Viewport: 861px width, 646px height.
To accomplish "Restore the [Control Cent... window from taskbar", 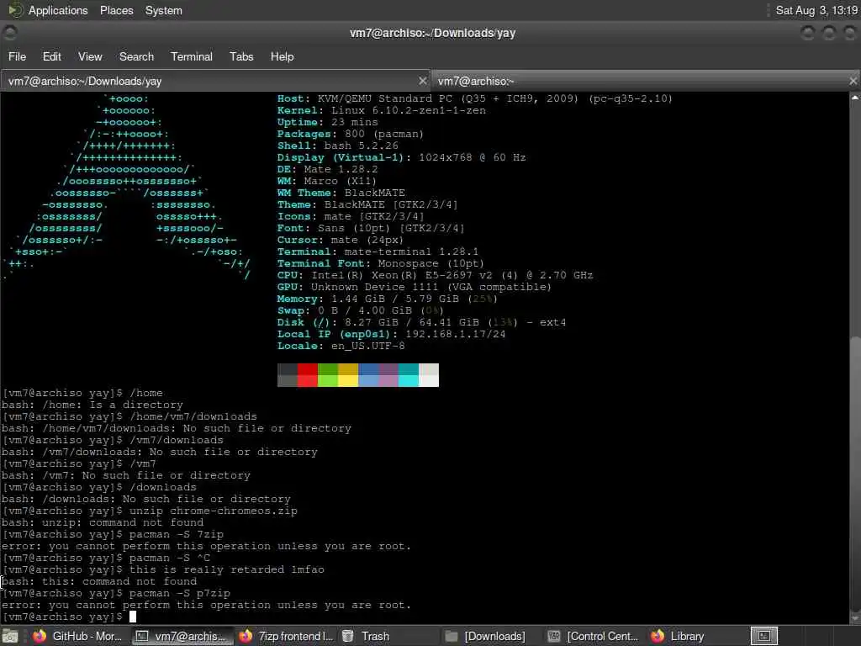I will point(593,636).
